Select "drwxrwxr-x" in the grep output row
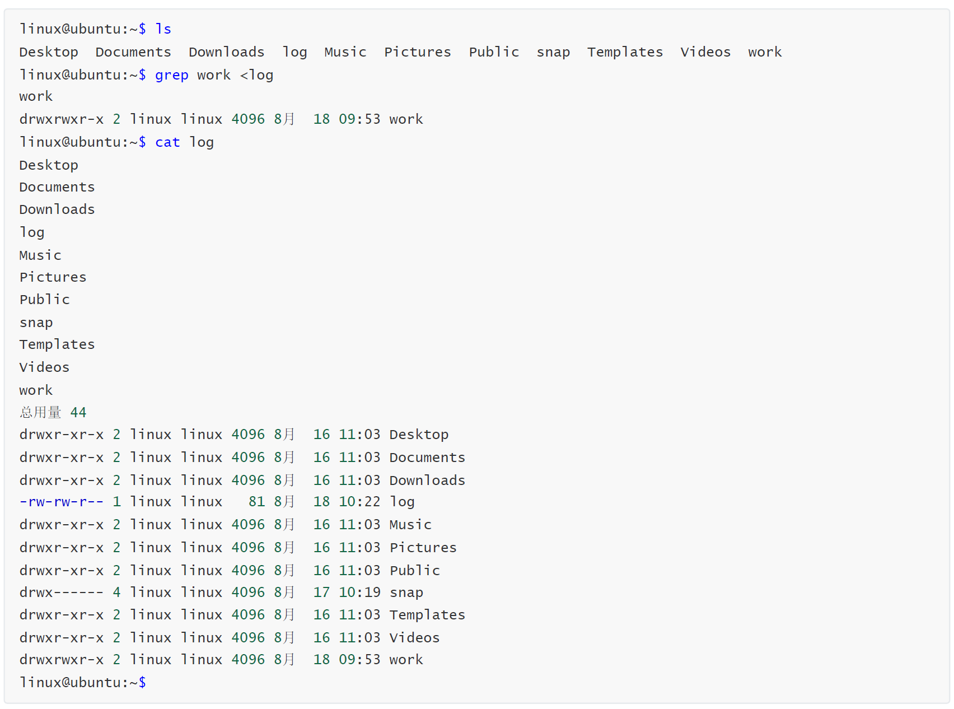 (x=62, y=119)
